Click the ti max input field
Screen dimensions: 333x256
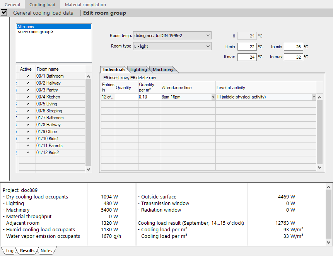pyautogui.click(x=247, y=57)
